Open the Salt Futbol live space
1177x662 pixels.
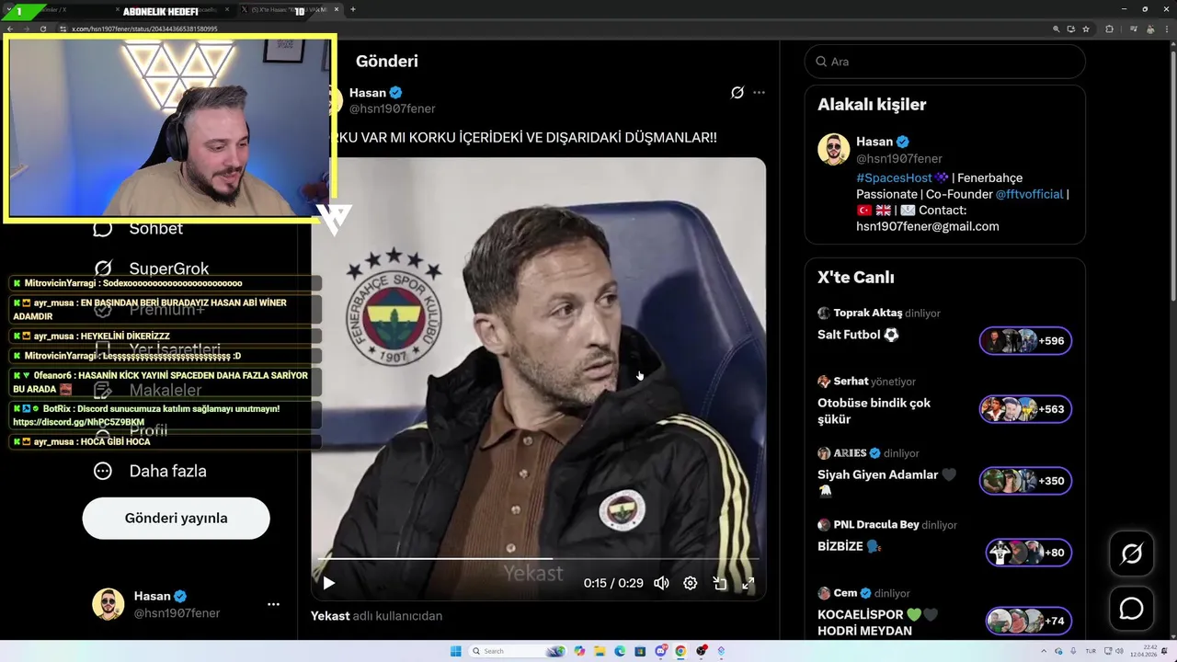coord(858,335)
